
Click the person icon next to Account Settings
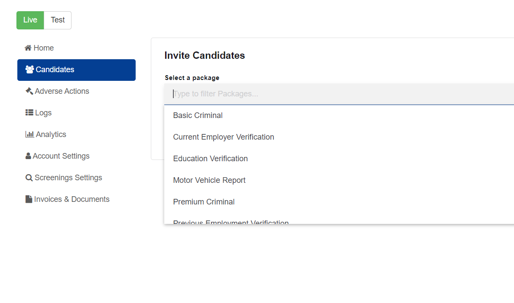28,156
